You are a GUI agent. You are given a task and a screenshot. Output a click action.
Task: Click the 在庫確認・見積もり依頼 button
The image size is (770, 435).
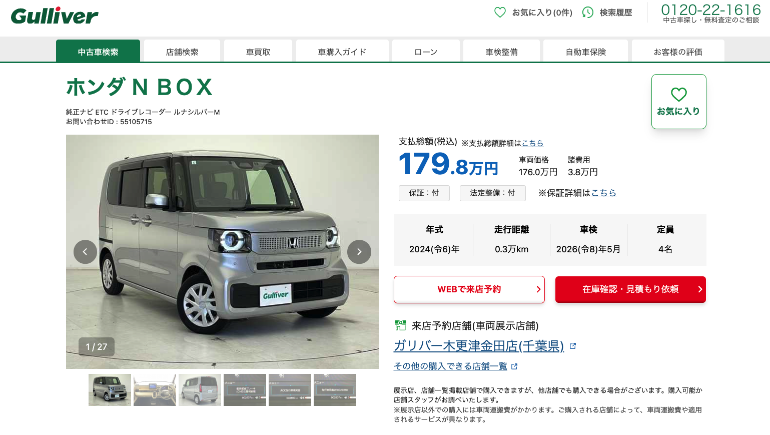(x=630, y=289)
